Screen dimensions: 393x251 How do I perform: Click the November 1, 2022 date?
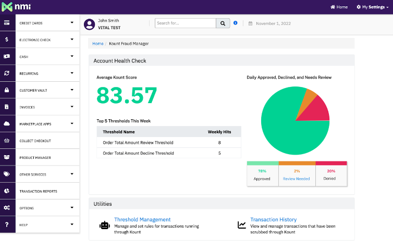point(273,23)
